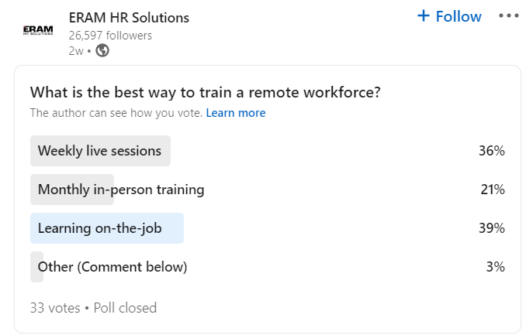Click the 36% result percentage
This screenshot has width=526, height=335.
tap(491, 151)
